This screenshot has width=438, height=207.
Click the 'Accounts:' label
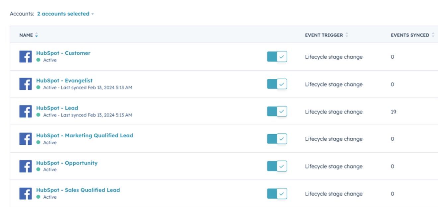22,14
